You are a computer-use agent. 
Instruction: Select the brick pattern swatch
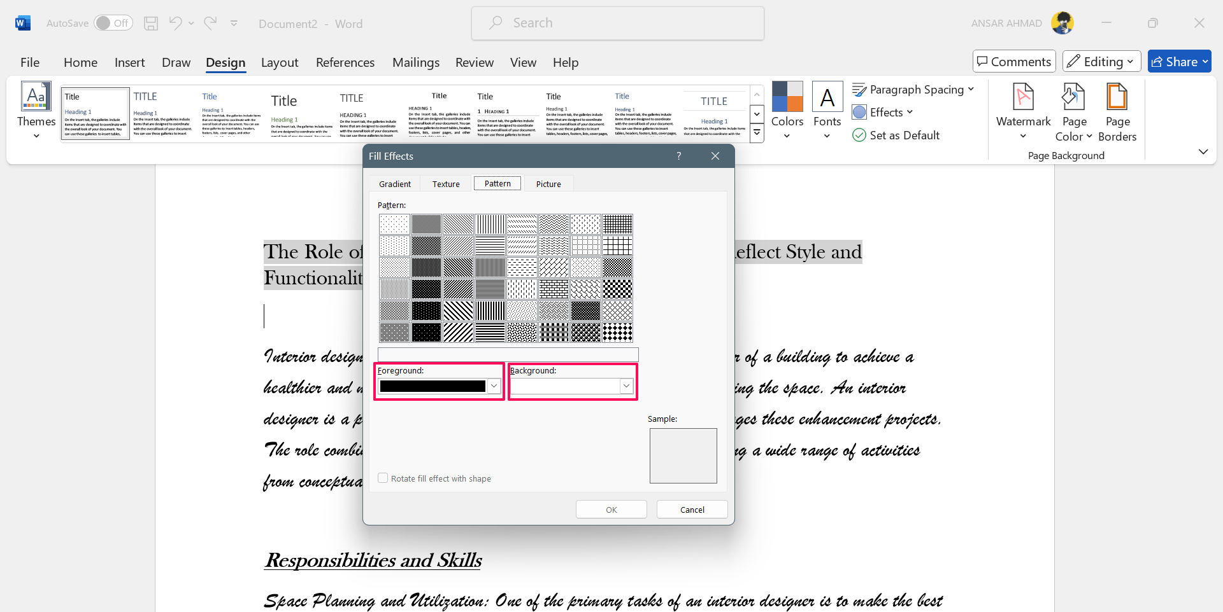(554, 289)
